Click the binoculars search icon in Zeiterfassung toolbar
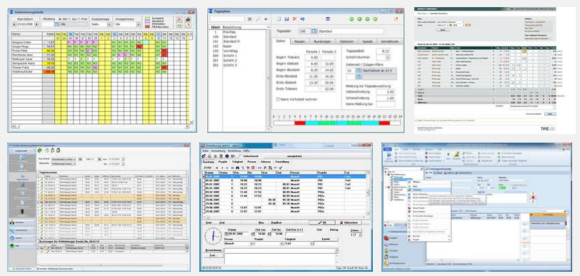 tap(237, 168)
